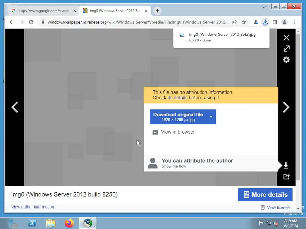Enter fullscreen using the expand arrows icon
Viewport: 306px width, 229px height.
(x=286, y=49)
